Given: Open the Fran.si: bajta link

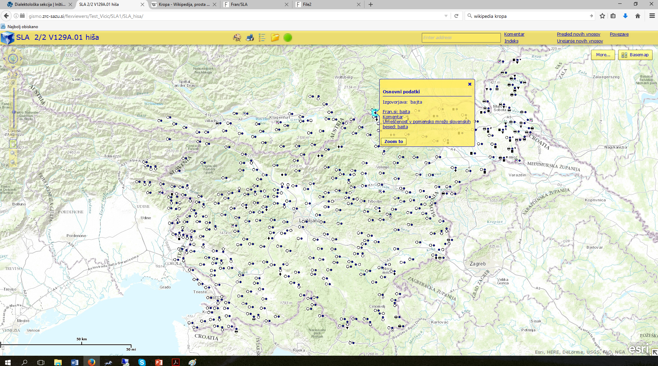Looking at the screenshot, I should (x=396, y=112).
